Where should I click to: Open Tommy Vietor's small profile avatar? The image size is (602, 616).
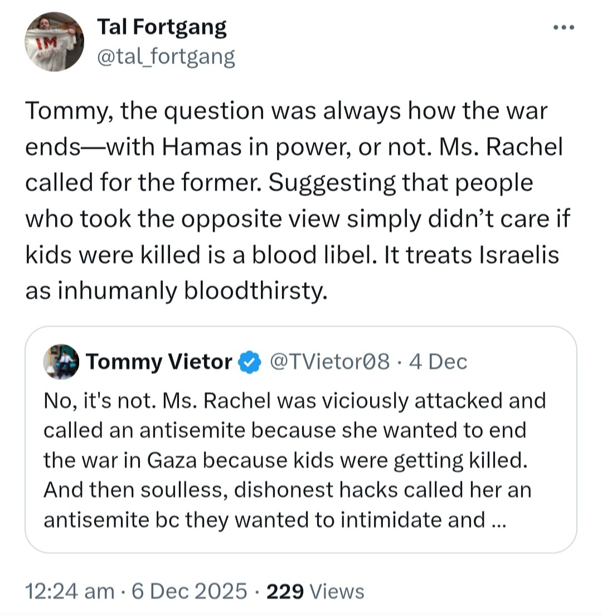pos(61,362)
